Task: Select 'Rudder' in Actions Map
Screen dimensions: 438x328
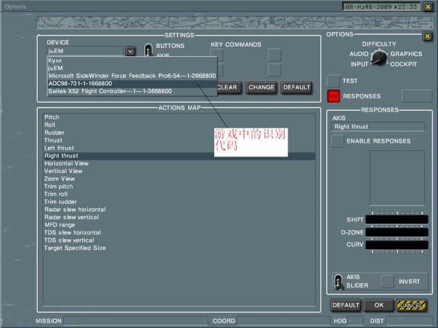Action: (179, 133)
